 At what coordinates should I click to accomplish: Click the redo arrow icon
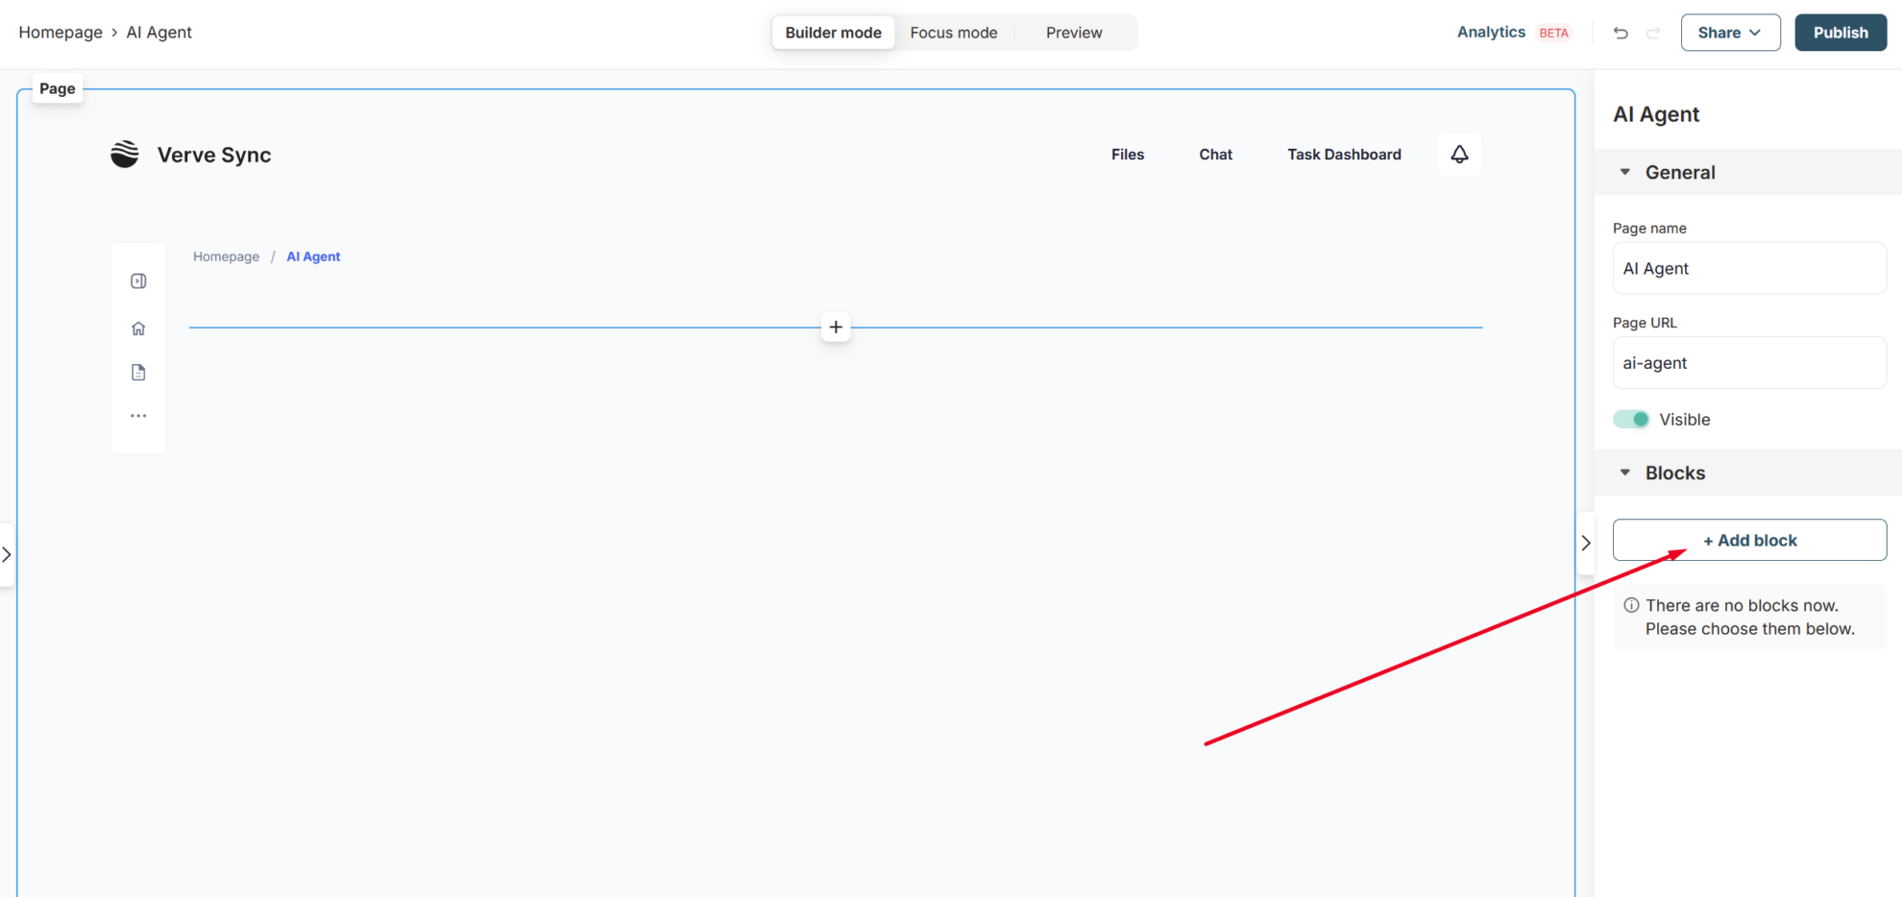pos(1653,32)
